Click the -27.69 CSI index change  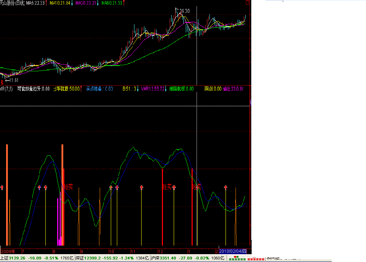pyautogui.click(x=186, y=258)
